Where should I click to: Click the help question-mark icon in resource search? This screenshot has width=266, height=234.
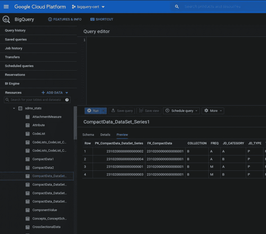(67, 100)
